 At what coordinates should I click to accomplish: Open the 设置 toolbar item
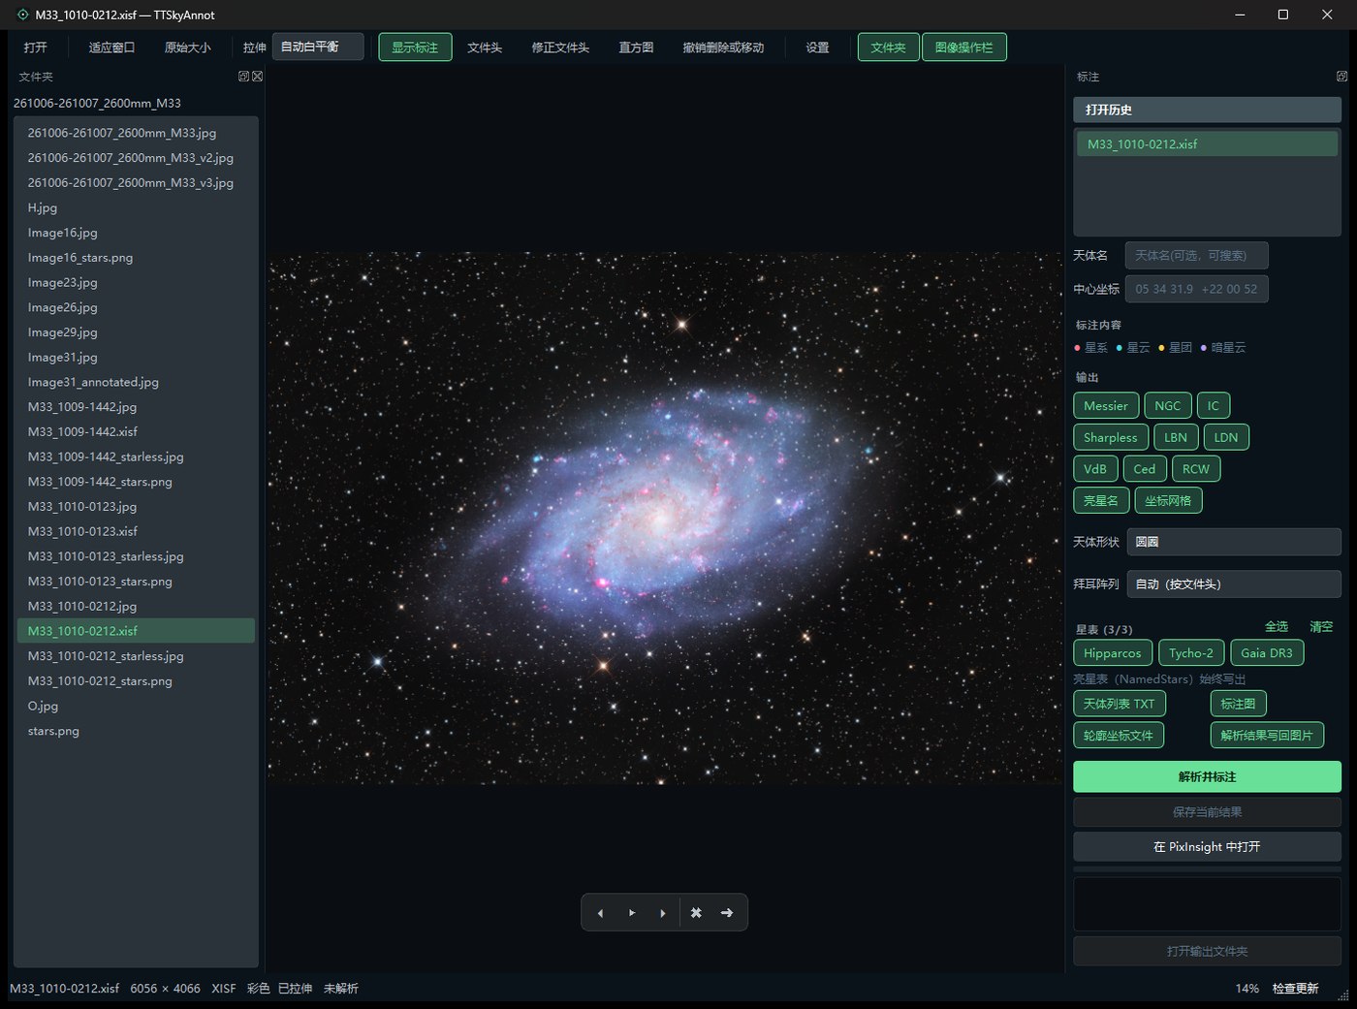point(818,47)
